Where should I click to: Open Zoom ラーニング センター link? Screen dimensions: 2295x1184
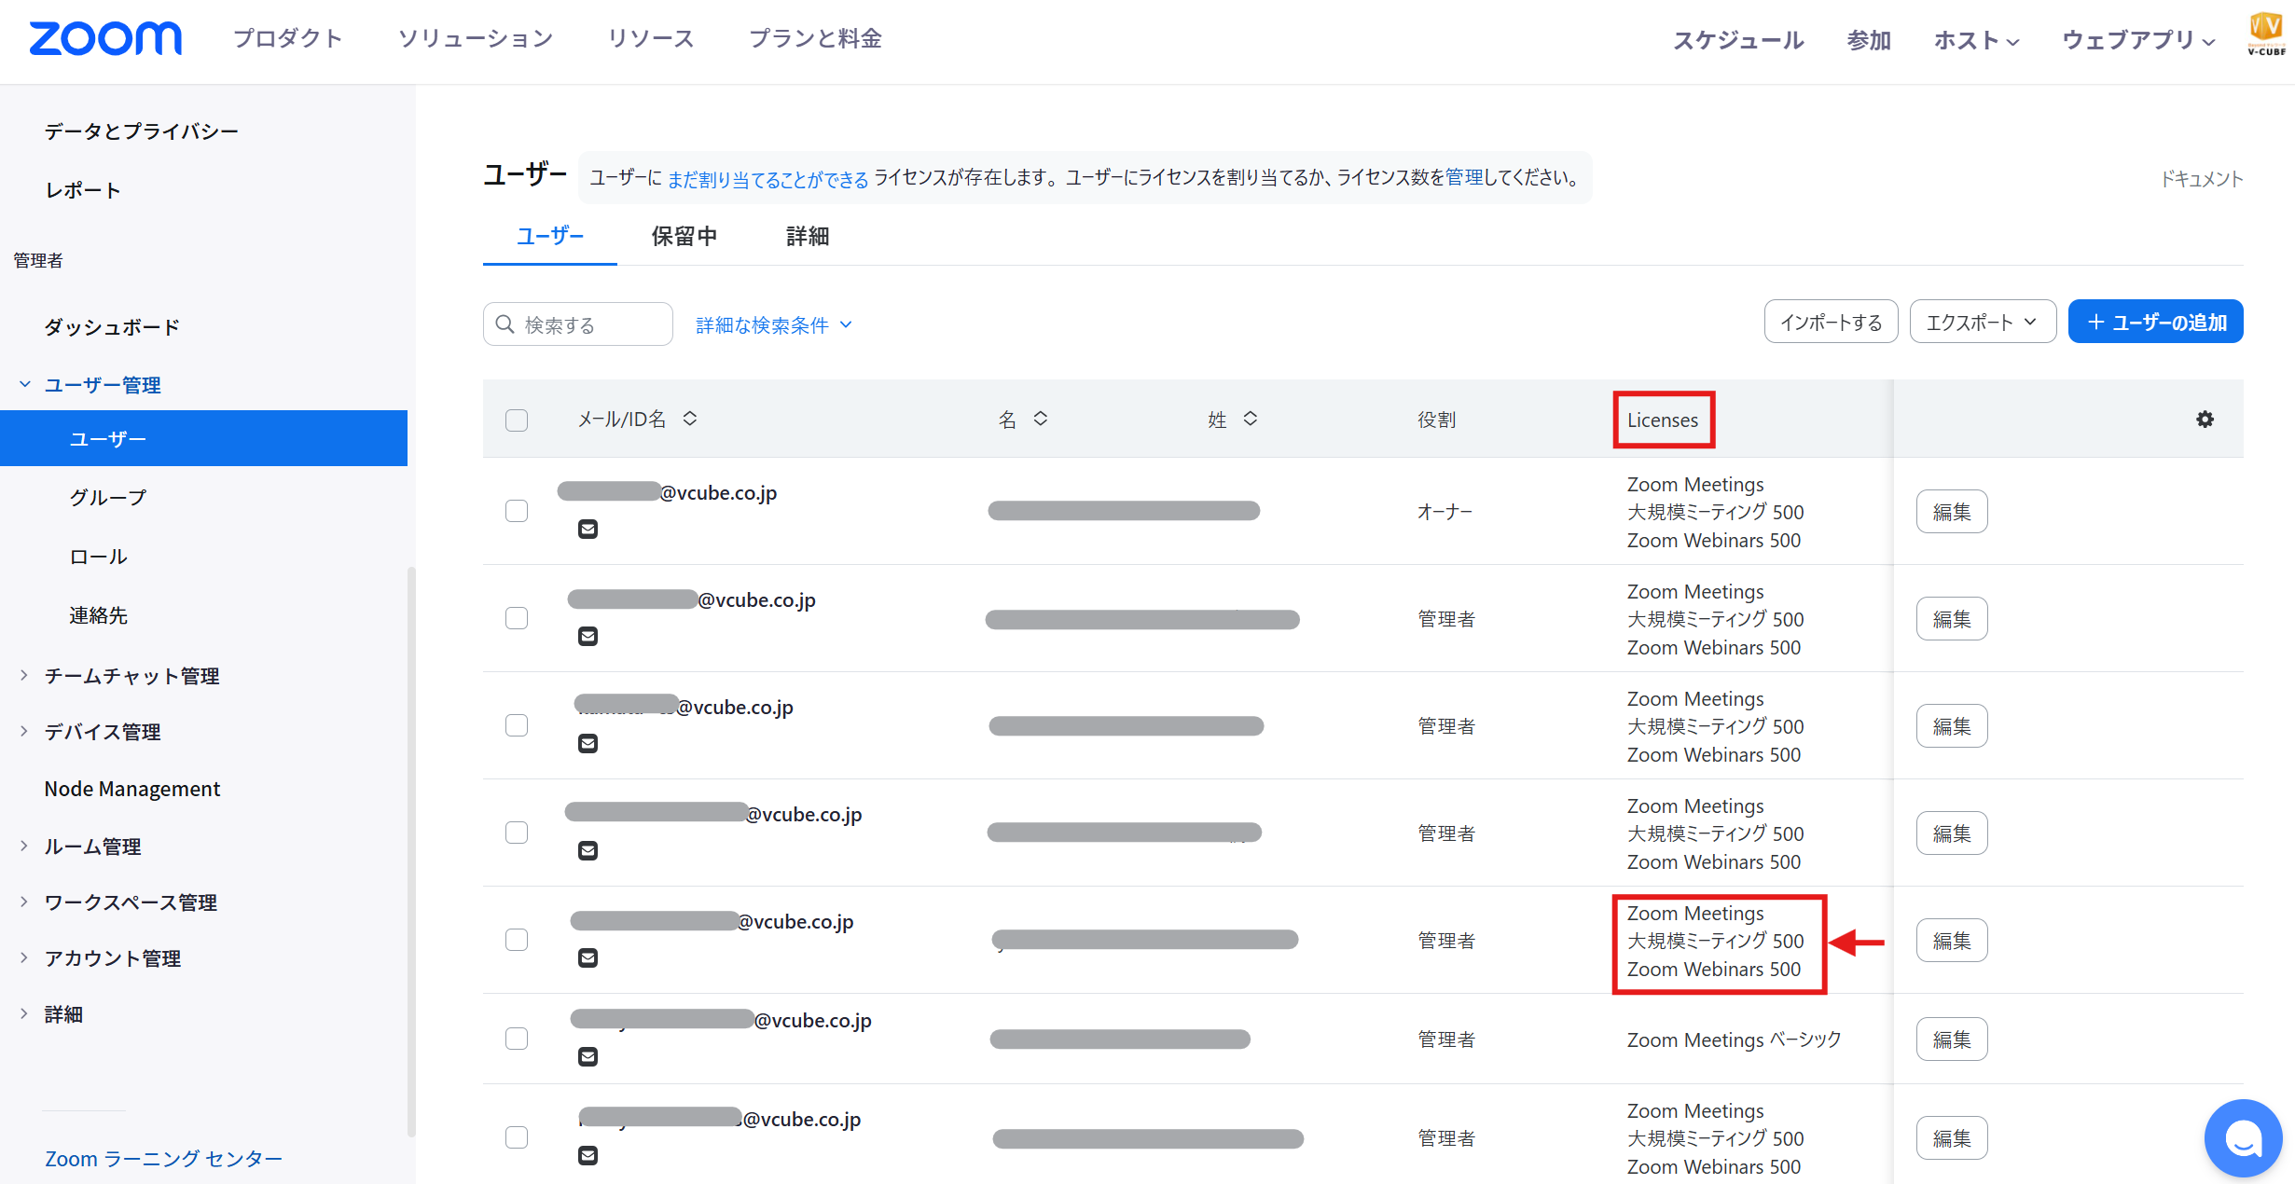(x=163, y=1159)
